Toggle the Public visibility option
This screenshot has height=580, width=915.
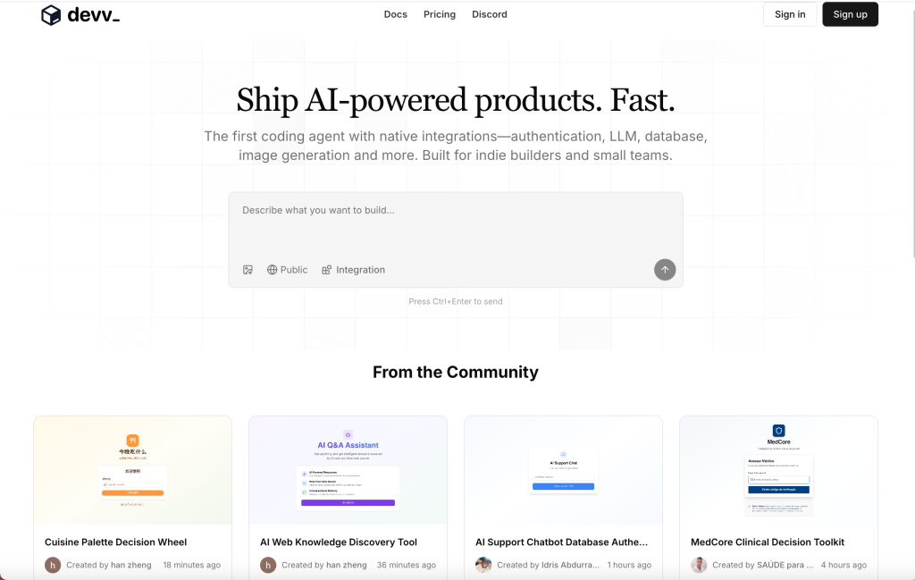[287, 270]
